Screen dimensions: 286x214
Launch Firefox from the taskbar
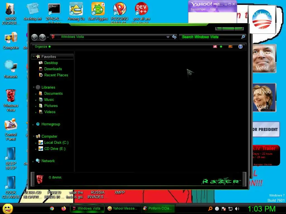[x=63, y=208]
